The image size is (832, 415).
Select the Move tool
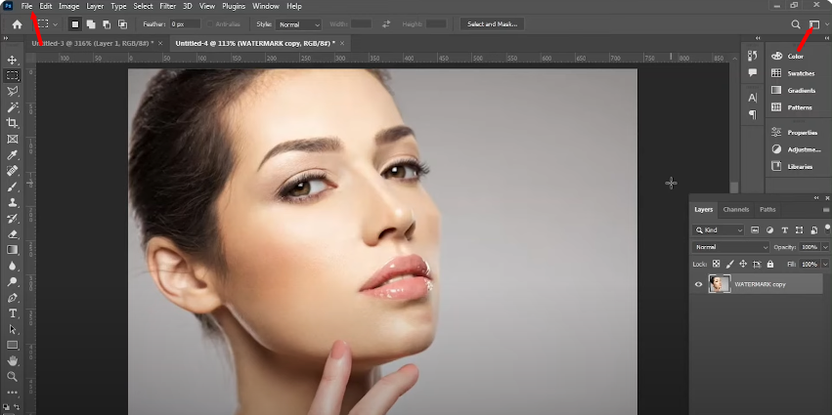tap(12, 60)
